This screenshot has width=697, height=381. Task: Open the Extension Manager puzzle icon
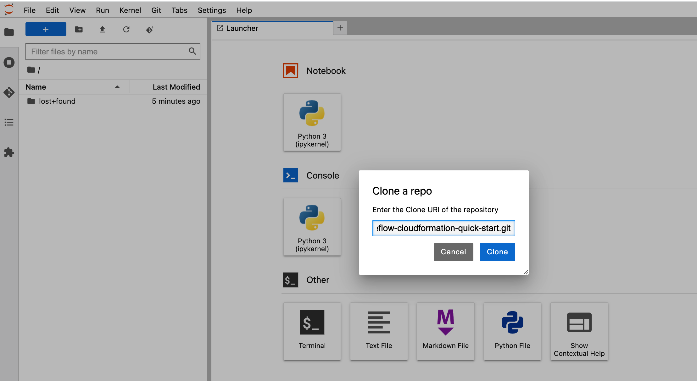coord(9,152)
